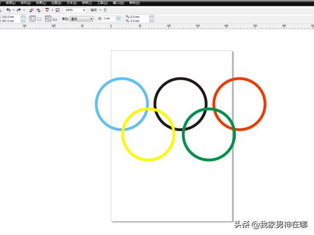Open the 文本(X) menu
Image resolution: width=314 pixels, height=235 pixels.
click(72, 3)
